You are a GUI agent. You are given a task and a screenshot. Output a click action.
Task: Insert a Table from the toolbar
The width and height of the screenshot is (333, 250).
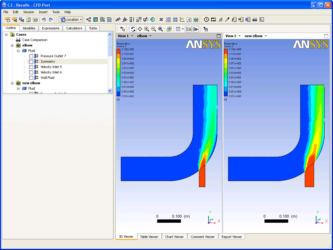(175, 19)
